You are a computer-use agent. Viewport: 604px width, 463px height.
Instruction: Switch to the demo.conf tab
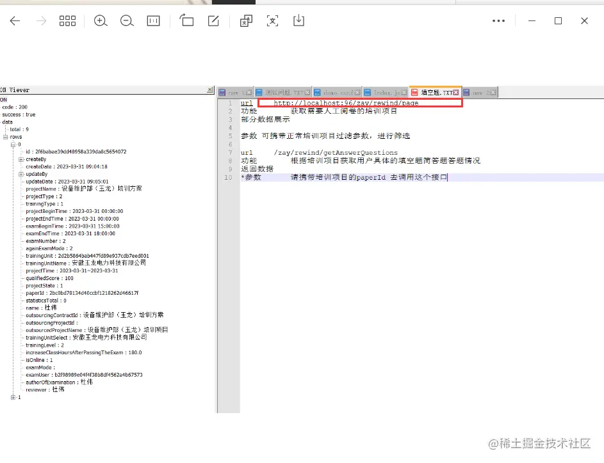tap(338, 93)
